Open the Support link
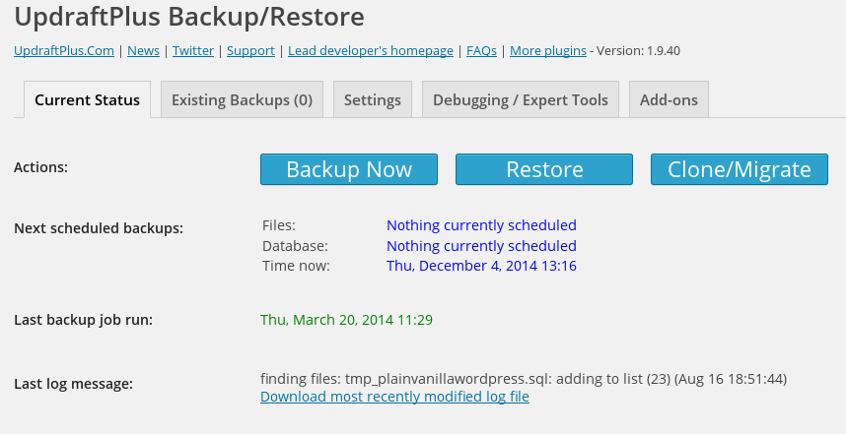This screenshot has height=434, width=846. (x=250, y=50)
